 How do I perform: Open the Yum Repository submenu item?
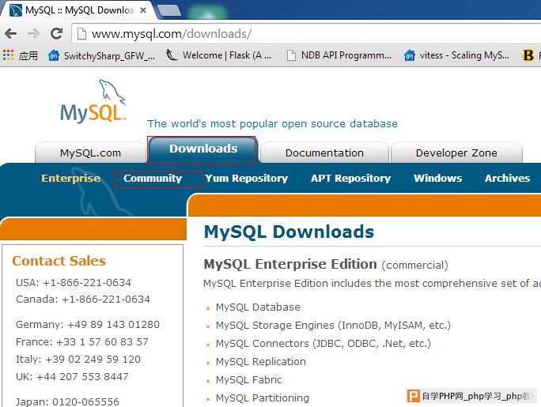tap(246, 178)
